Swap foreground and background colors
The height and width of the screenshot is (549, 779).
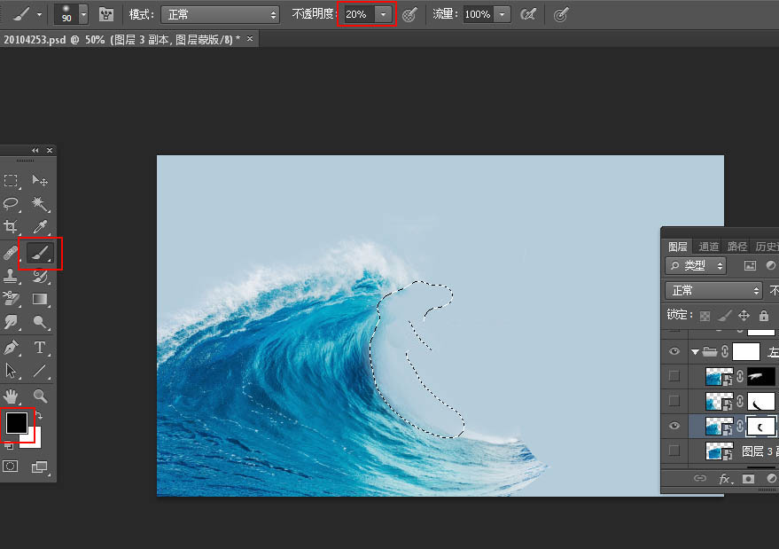tap(39, 416)
